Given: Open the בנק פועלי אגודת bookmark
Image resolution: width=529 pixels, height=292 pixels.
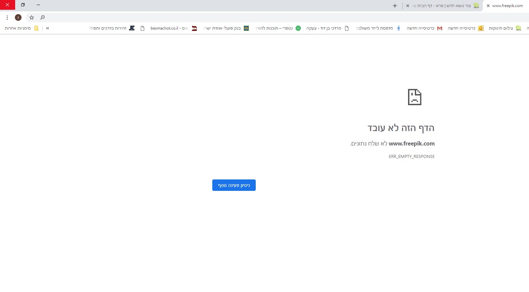Looking at the screenshot, I should 226,28.
